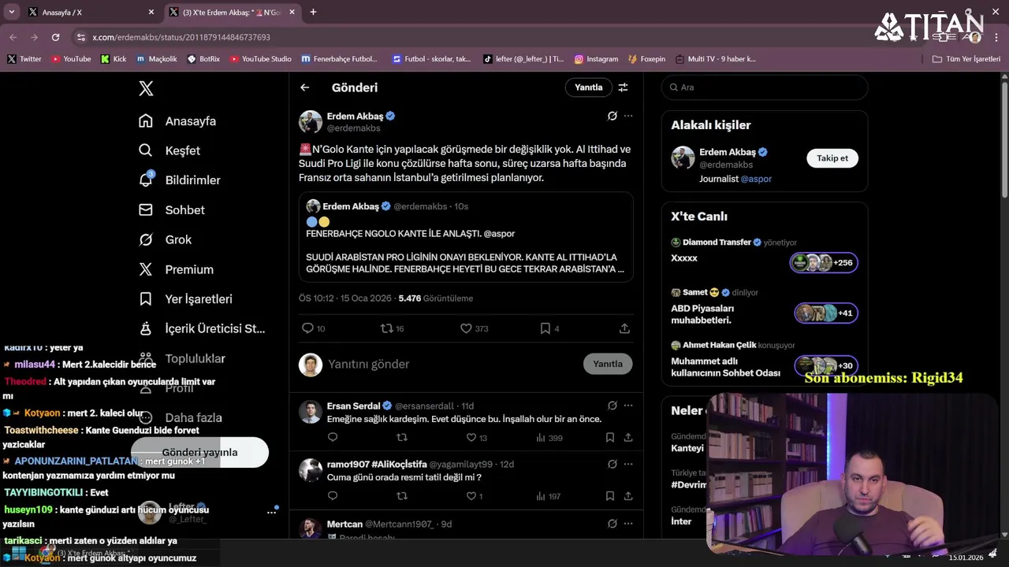
Task: Open more options on Ersan Serdal reply
Action: pyautogui.click(x=628, y=406)
